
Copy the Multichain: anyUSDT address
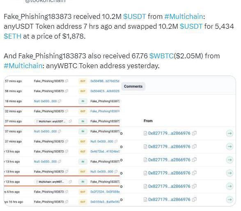pos(70,121)
